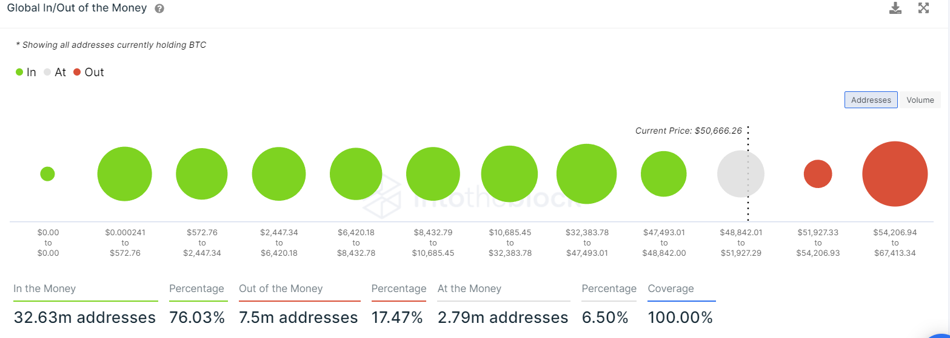
Task: Switch to the Volume view
Action: pyautogui.click(x=920, y=100)
